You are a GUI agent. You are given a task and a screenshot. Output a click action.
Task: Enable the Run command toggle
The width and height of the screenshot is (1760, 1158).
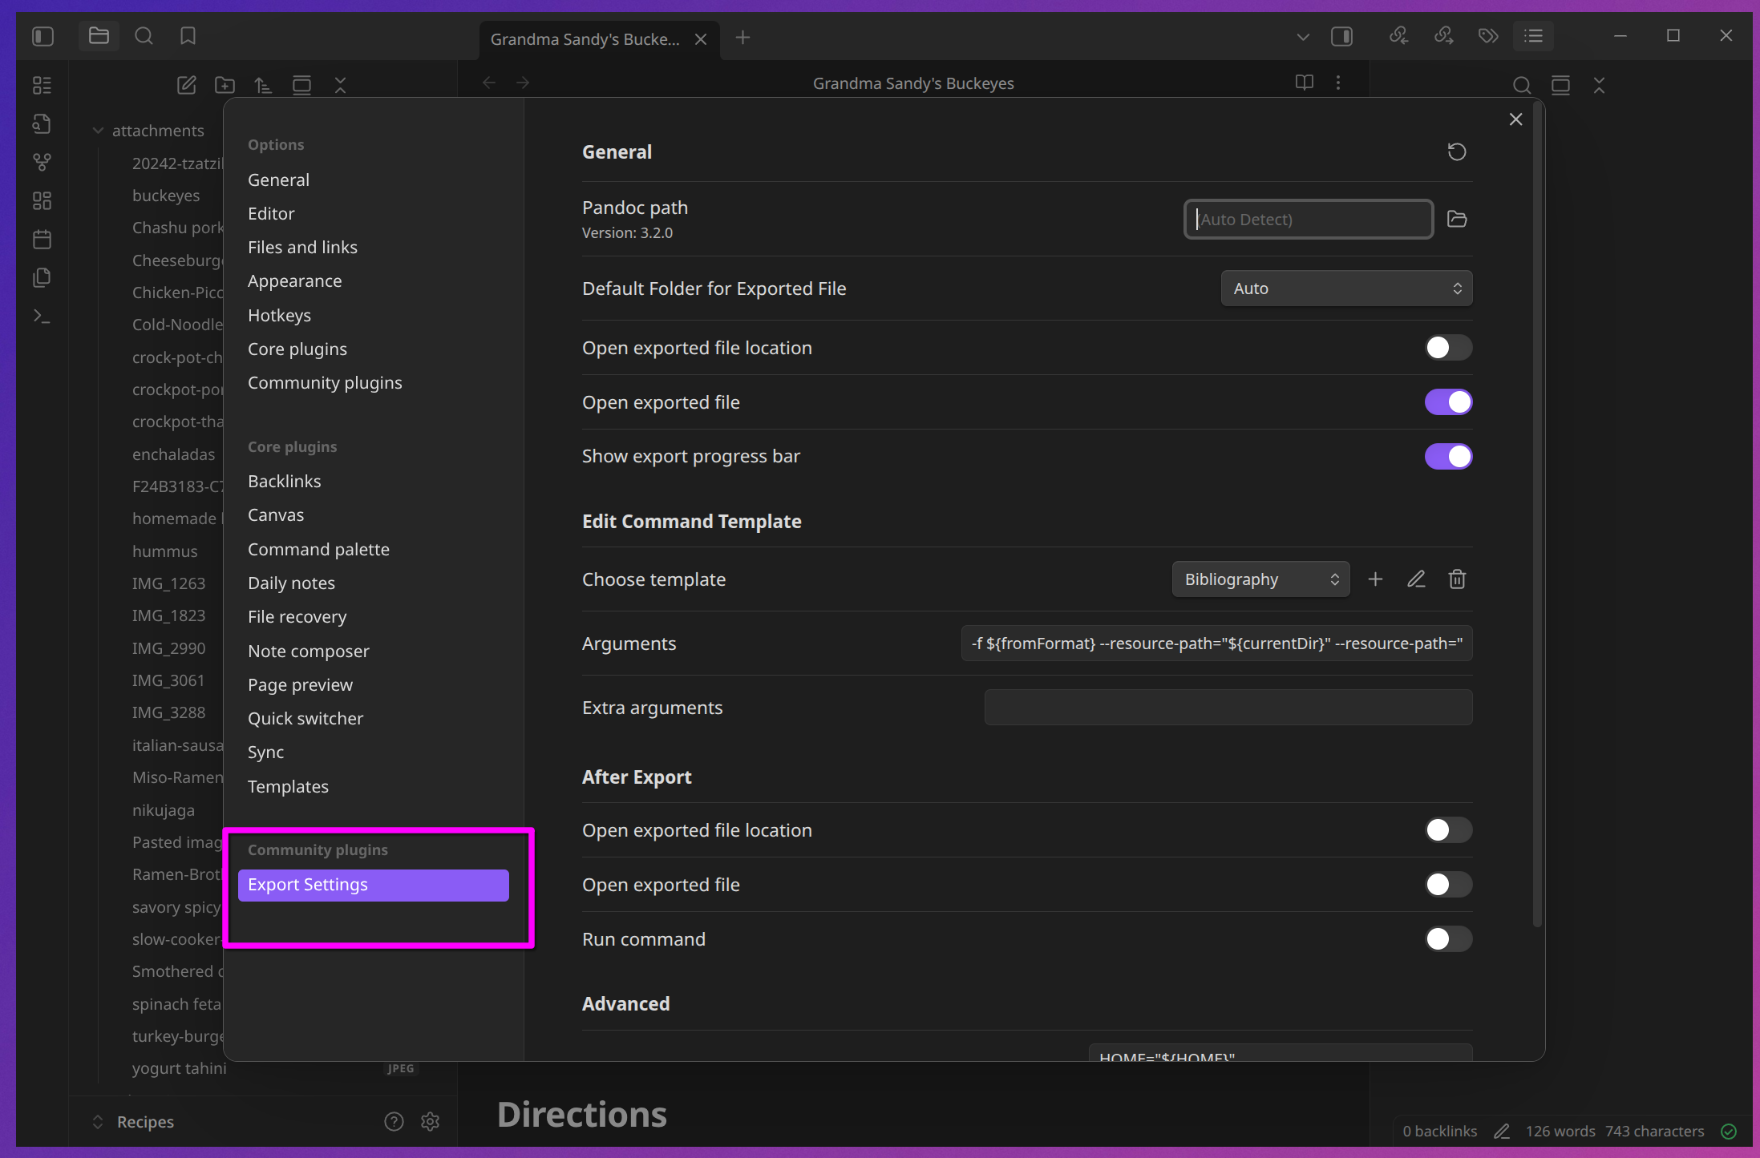(1447, 939)
